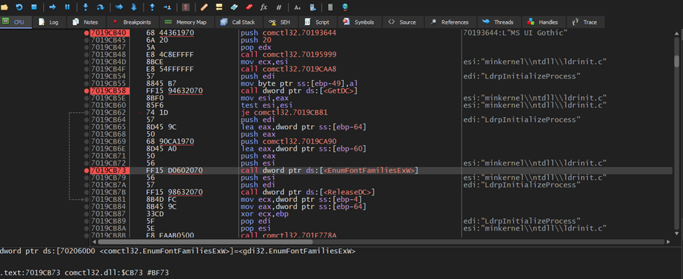Viewport: 683px width, 279px height.
Task: Set breakpoint bullet at address 7019CB7B
Action: (87, 192)
